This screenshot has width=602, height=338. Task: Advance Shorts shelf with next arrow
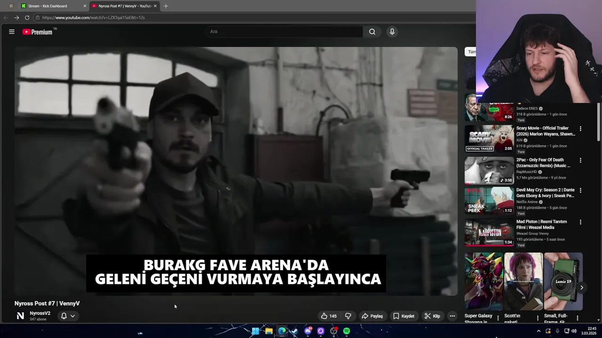(581, 288)
